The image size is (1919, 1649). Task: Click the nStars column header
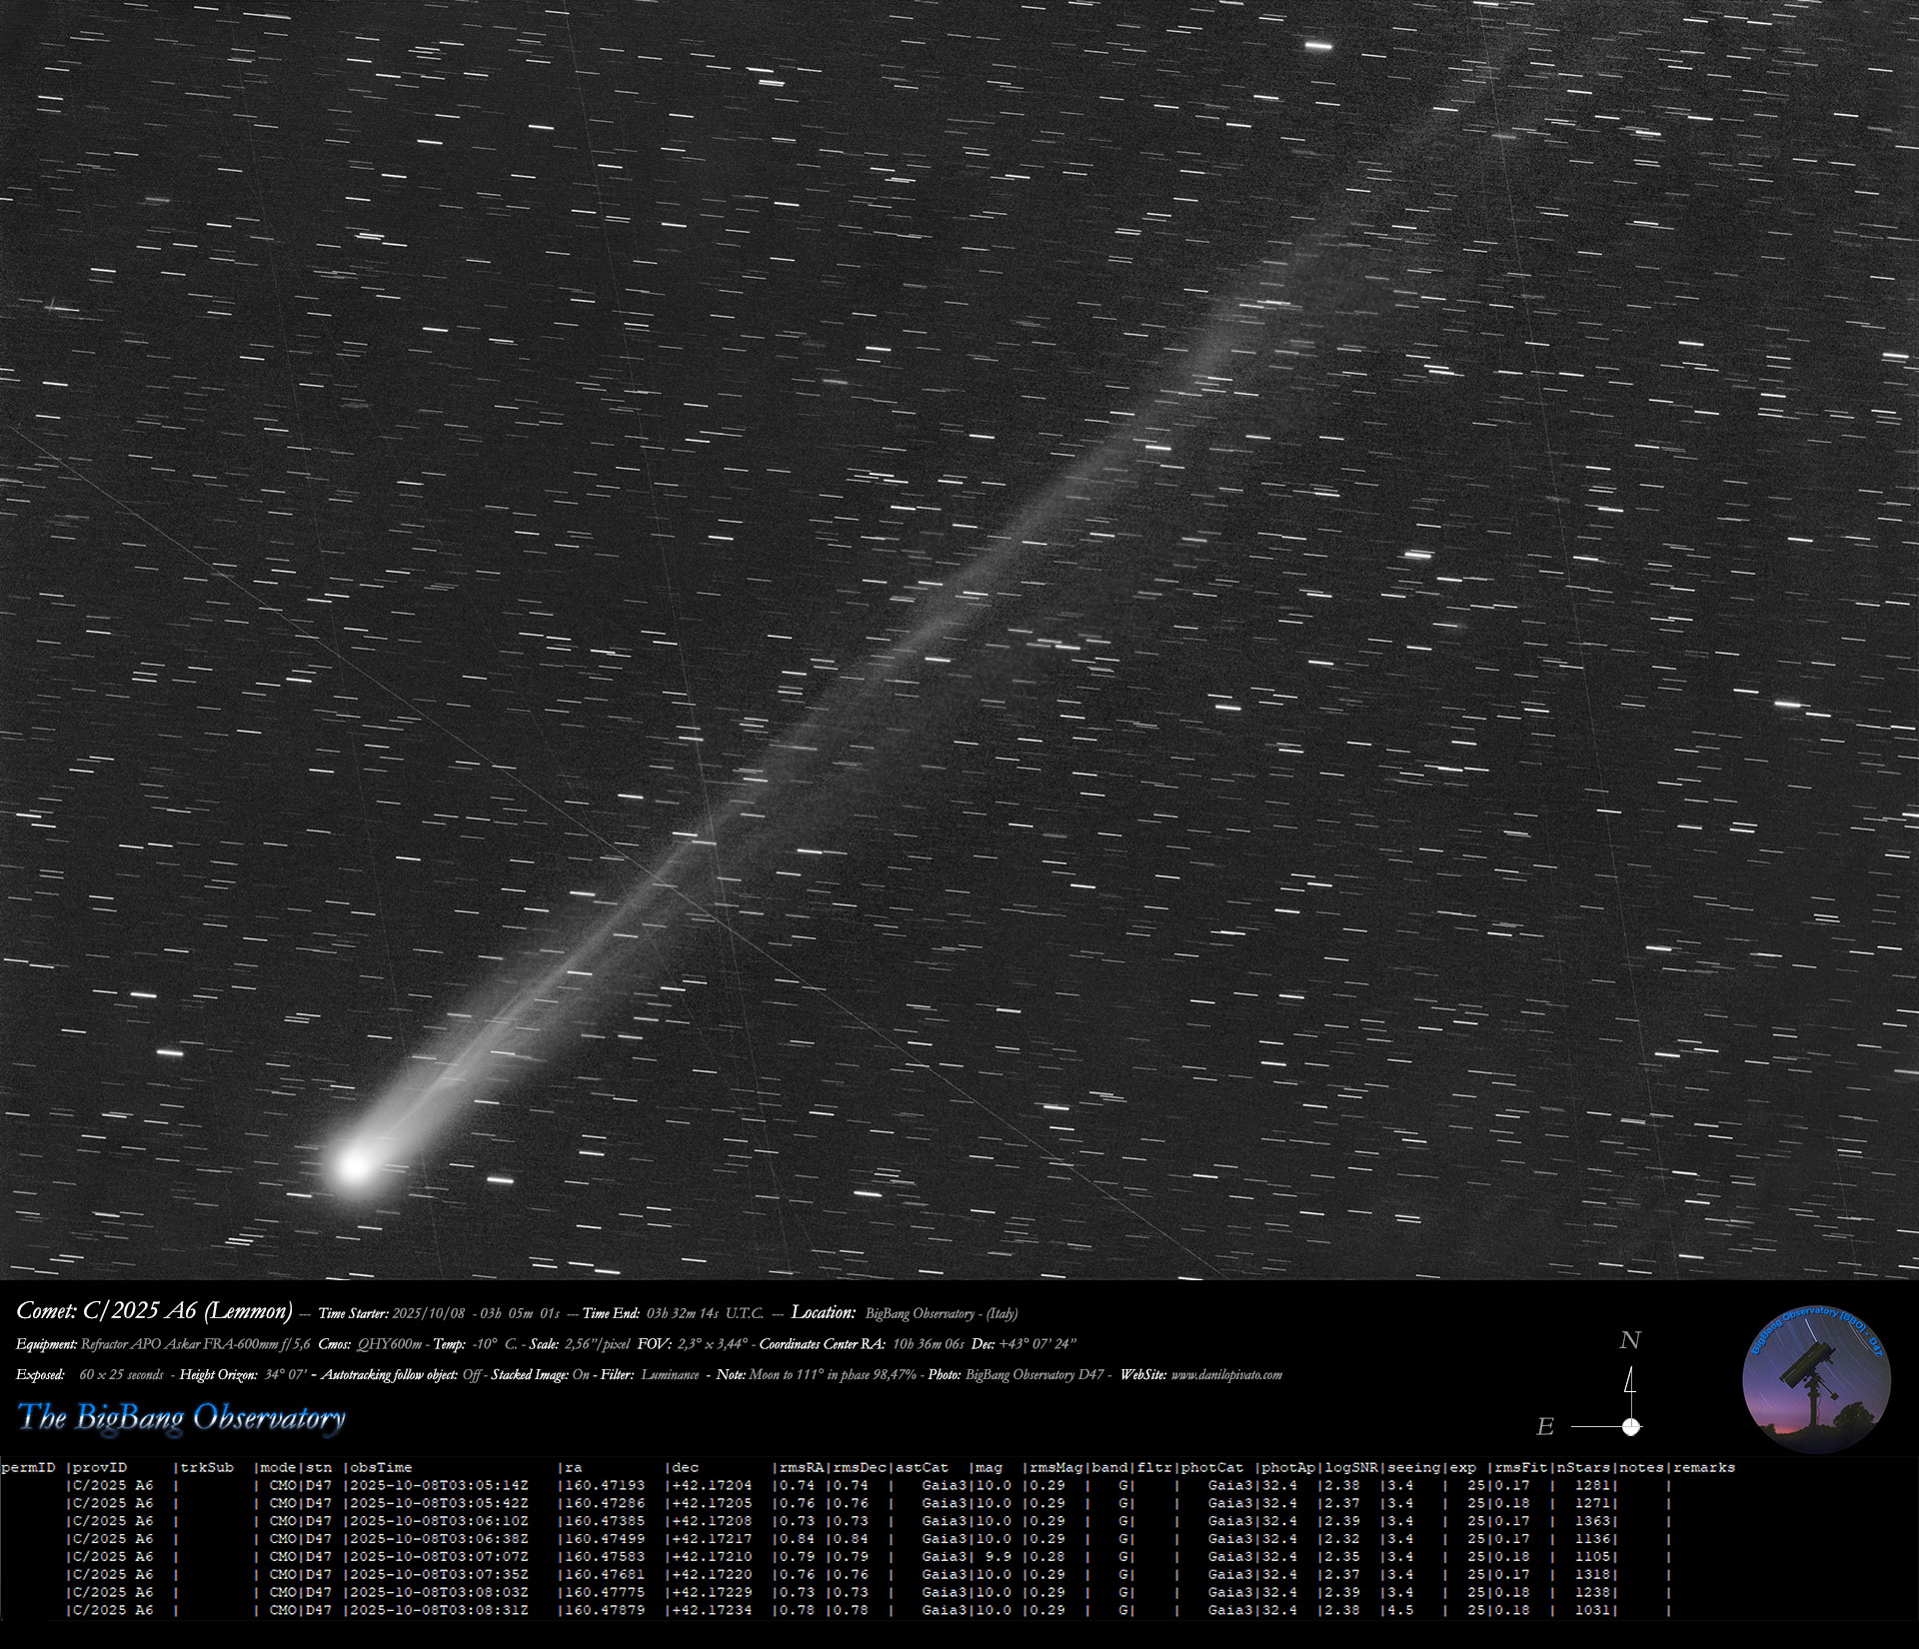click(x=1582, y=1468)
